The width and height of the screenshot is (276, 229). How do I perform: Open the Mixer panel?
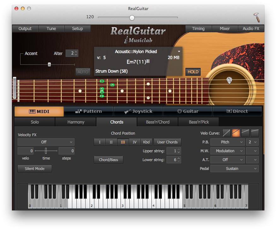coord(225,28)
